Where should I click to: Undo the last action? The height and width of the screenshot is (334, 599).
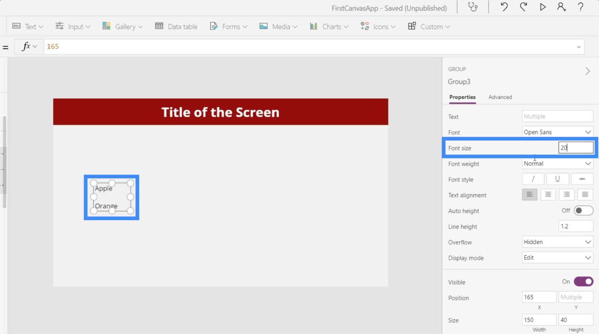[x=504, y=7]
